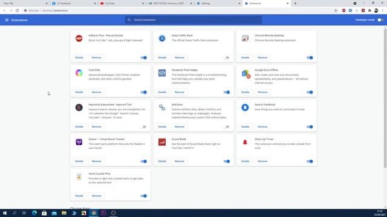
Task: Reload the current page
Action: [x=18, y=11]
